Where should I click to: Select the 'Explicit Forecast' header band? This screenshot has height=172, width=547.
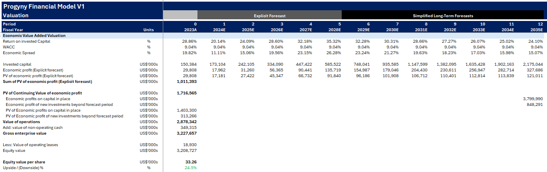tap(270, 16)
